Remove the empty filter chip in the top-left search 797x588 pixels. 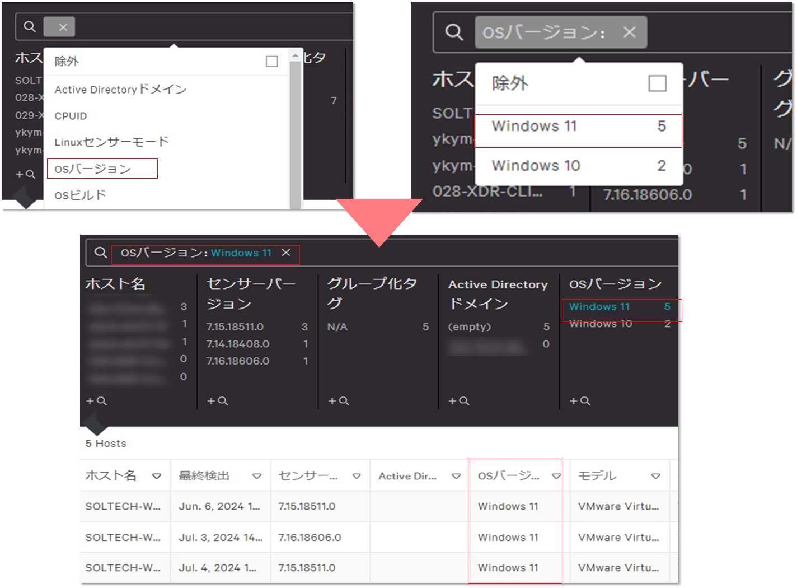pyautogui.click(x=63, y=27)
